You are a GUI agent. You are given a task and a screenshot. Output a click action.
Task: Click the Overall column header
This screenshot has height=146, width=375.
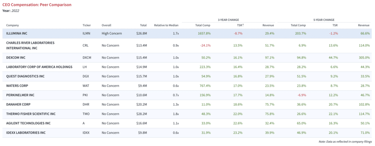[x=106, y=25]
